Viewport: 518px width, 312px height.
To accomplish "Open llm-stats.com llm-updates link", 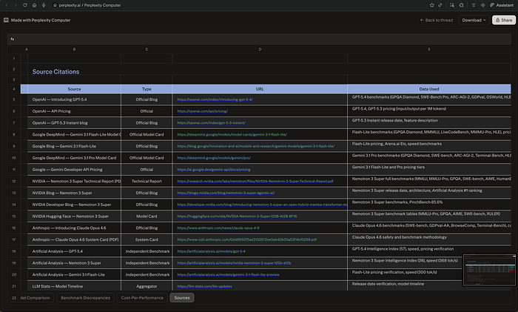I will pyautogui.click(x=204, y=287).
